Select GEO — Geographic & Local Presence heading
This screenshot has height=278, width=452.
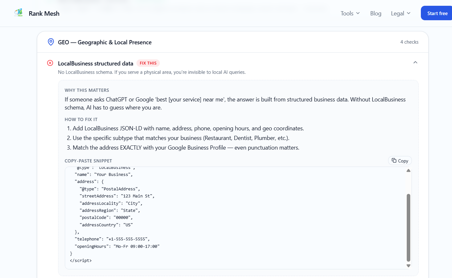105,42
